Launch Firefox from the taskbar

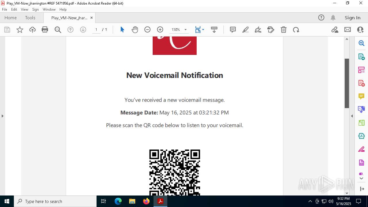pos(146,201)
